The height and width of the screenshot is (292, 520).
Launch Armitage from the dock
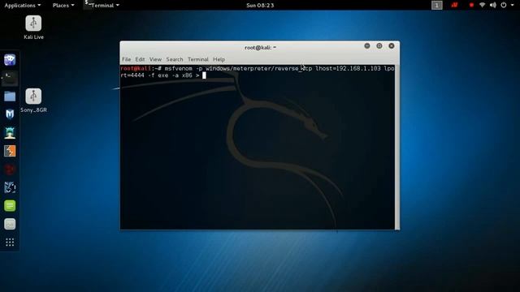click(10, 133)
